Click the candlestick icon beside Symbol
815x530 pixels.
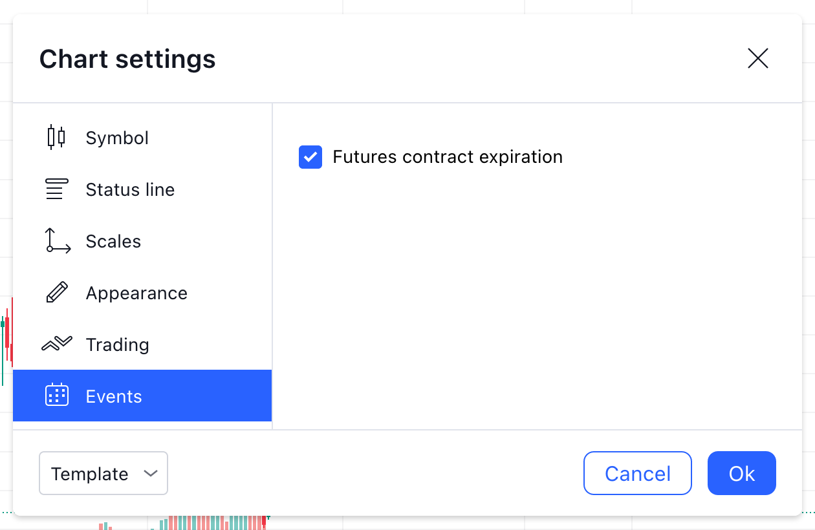tap(57, 138)
